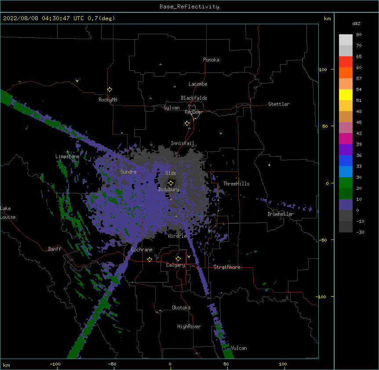Select the RedDeer label

[x=193, y=112]
